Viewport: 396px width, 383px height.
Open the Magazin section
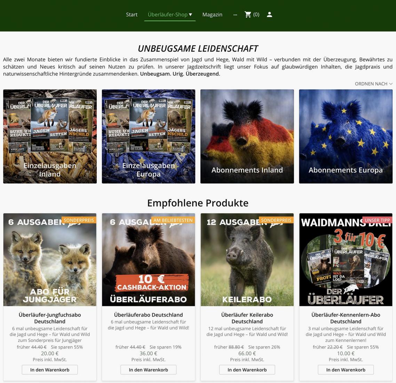(212, 15)
